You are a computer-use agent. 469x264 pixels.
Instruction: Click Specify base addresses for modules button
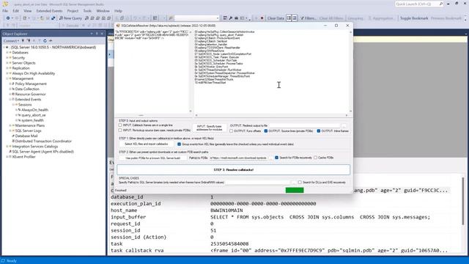(209, 128)
